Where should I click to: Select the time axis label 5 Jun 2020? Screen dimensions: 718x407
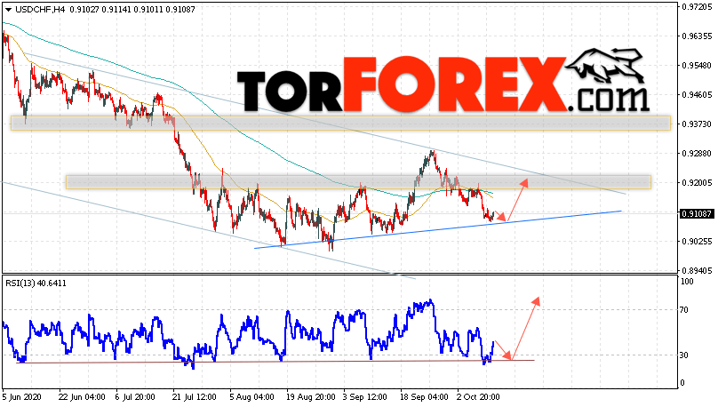[21, 396]
